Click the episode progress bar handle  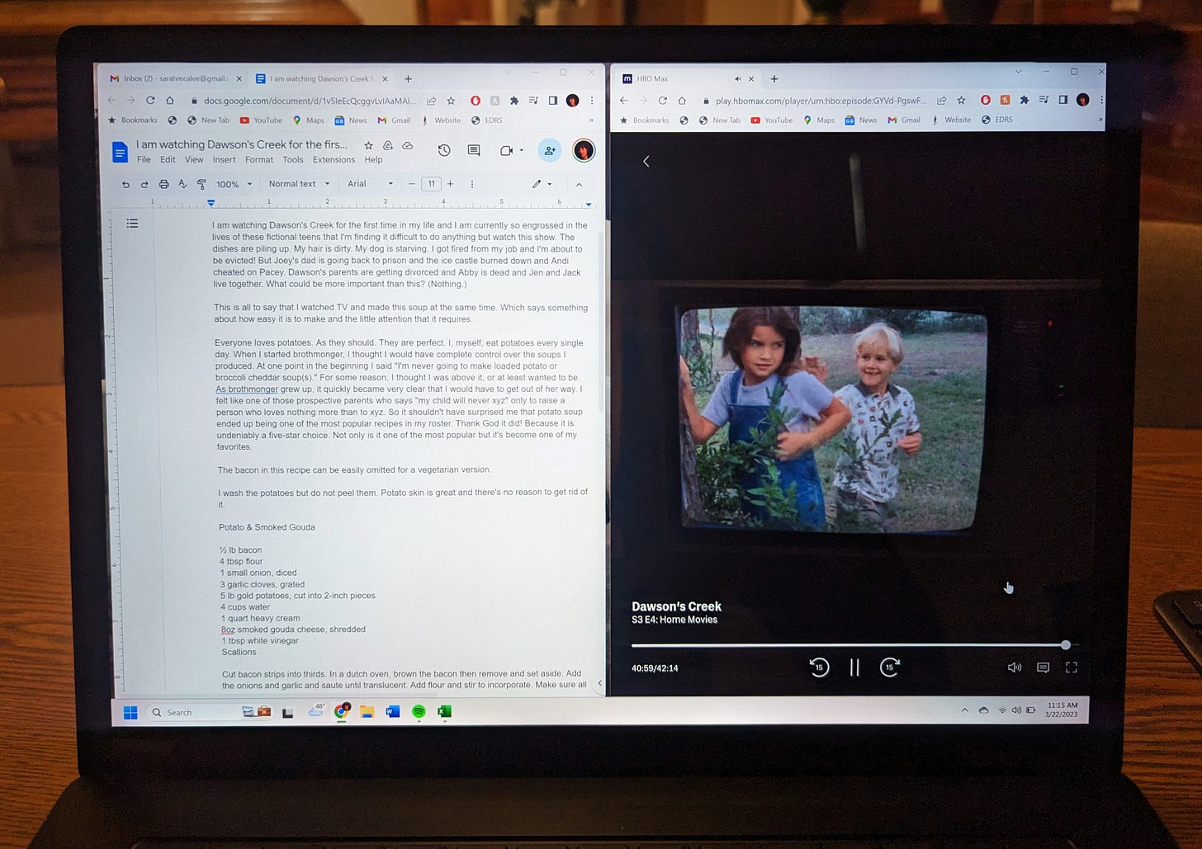(1066, 644)
